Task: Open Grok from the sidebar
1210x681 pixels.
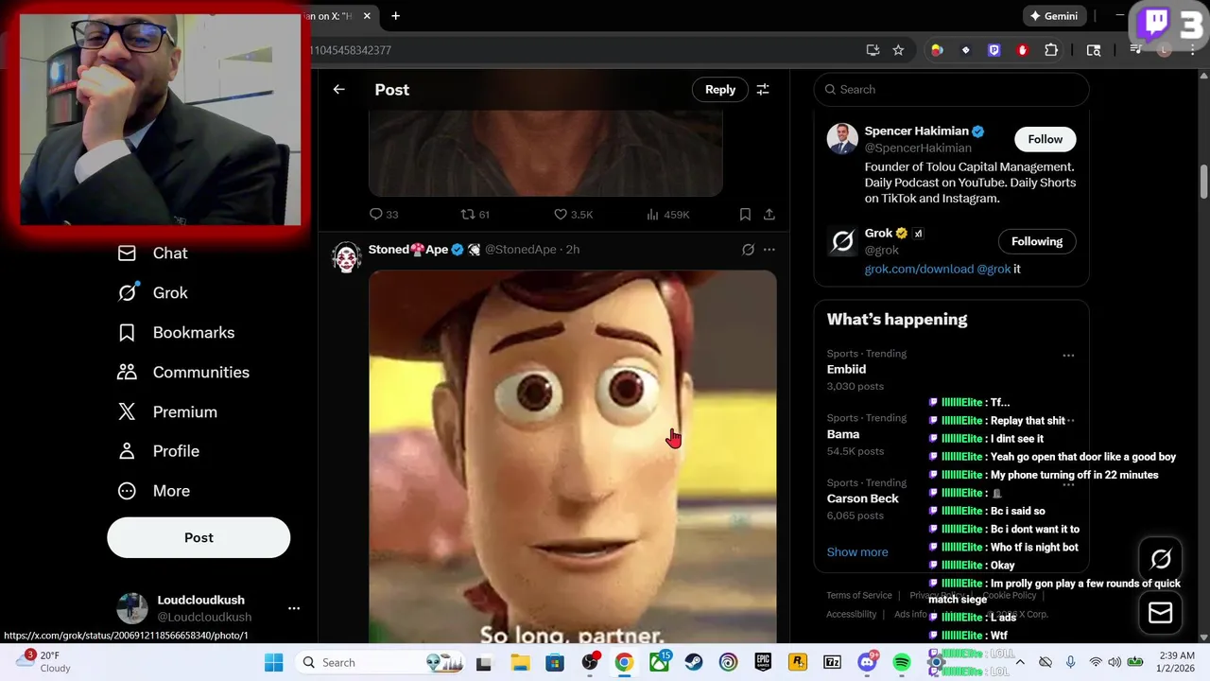Action: (x=152, y=293)
